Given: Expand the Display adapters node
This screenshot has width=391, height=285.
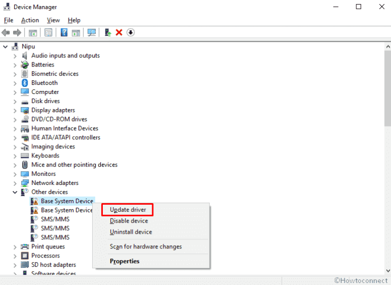Looking at the screenshot, I should pos(15,111).
